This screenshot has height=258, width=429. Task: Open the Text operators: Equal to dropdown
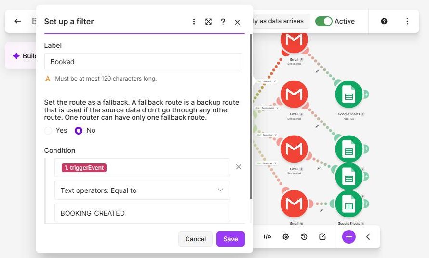142,190
